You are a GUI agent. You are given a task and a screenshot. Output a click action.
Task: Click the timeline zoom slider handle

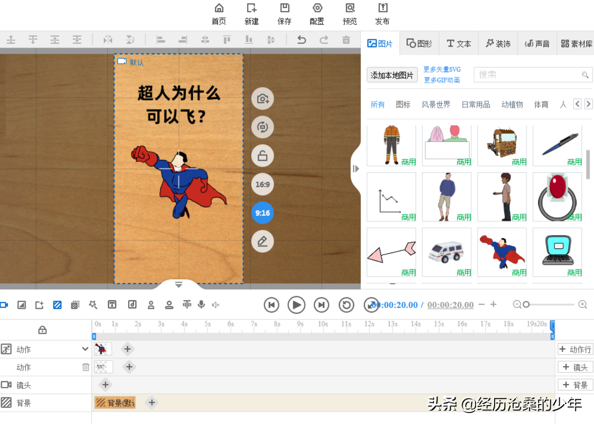[x=526, y=305]
